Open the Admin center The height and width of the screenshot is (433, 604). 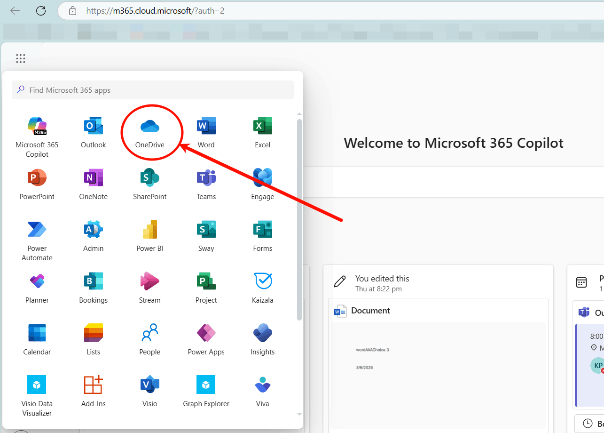pyautogui.click(x=94, y=235)
